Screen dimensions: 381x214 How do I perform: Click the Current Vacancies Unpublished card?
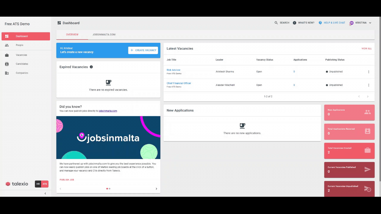(x=349, y=189)
